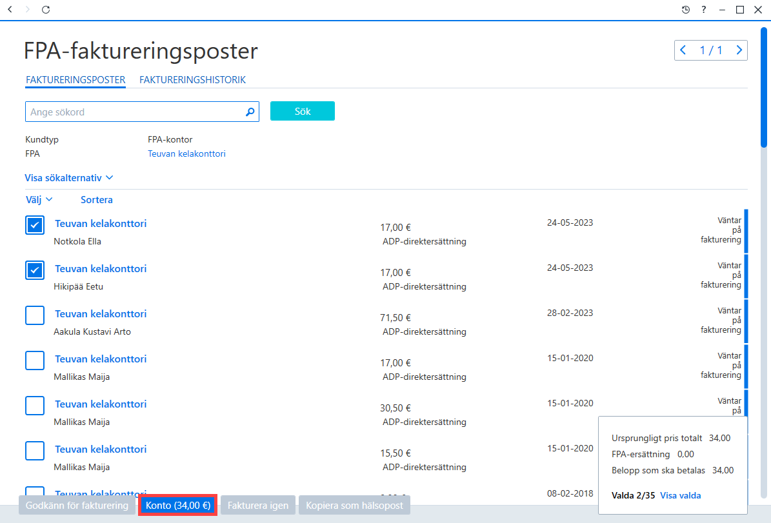This screenshot has width=771, height=523.
Task: Check the Aakula Kustavi Arto row checkbox
Action: (x=35, y=315)
